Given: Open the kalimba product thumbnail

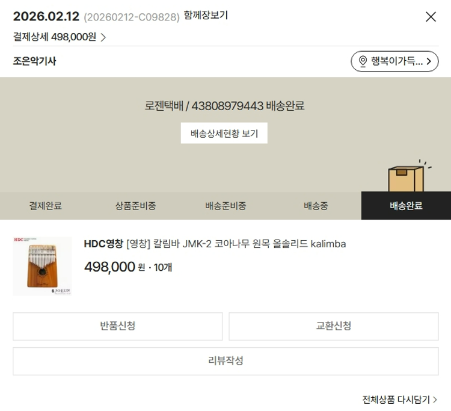Looking at the screenshot, I should (x=42, y=266).
